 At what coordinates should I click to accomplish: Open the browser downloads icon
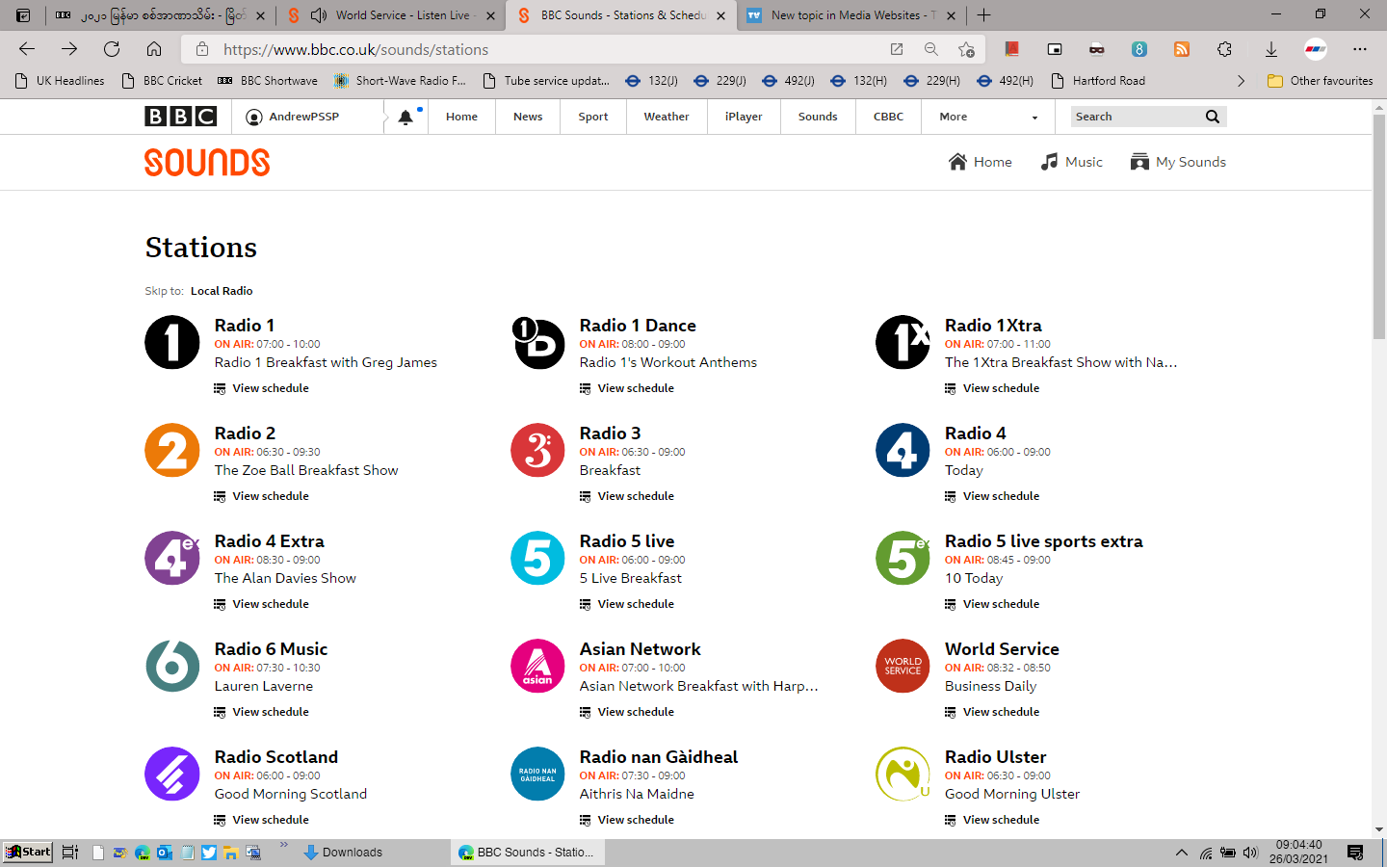(x=1271, y=49)
